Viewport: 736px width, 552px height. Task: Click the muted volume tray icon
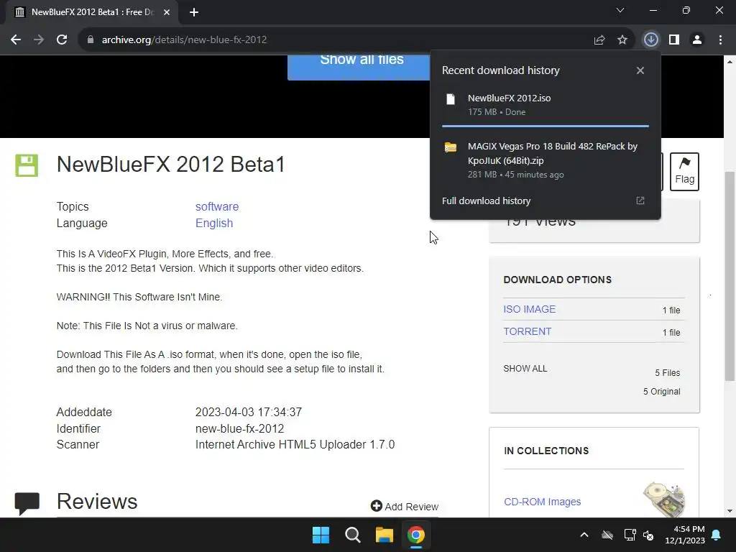[648, 535]
